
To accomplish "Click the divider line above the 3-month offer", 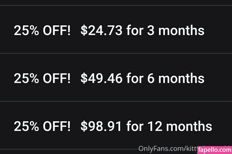I will point(116,5).
